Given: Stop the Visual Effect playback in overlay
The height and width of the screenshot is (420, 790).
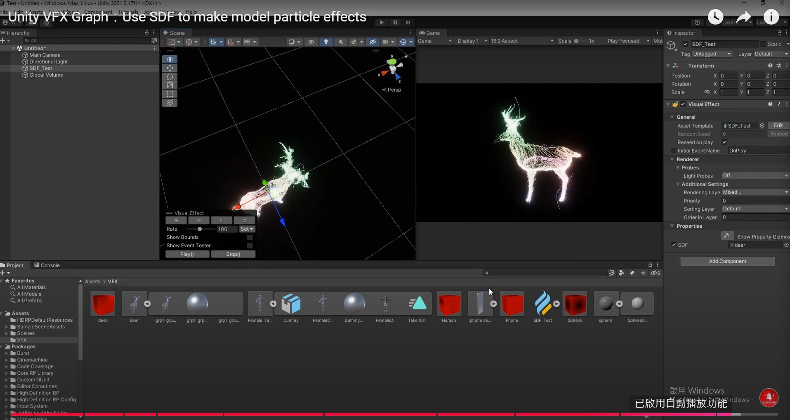Looking at the screenshot, I should [x=176, y=220].
